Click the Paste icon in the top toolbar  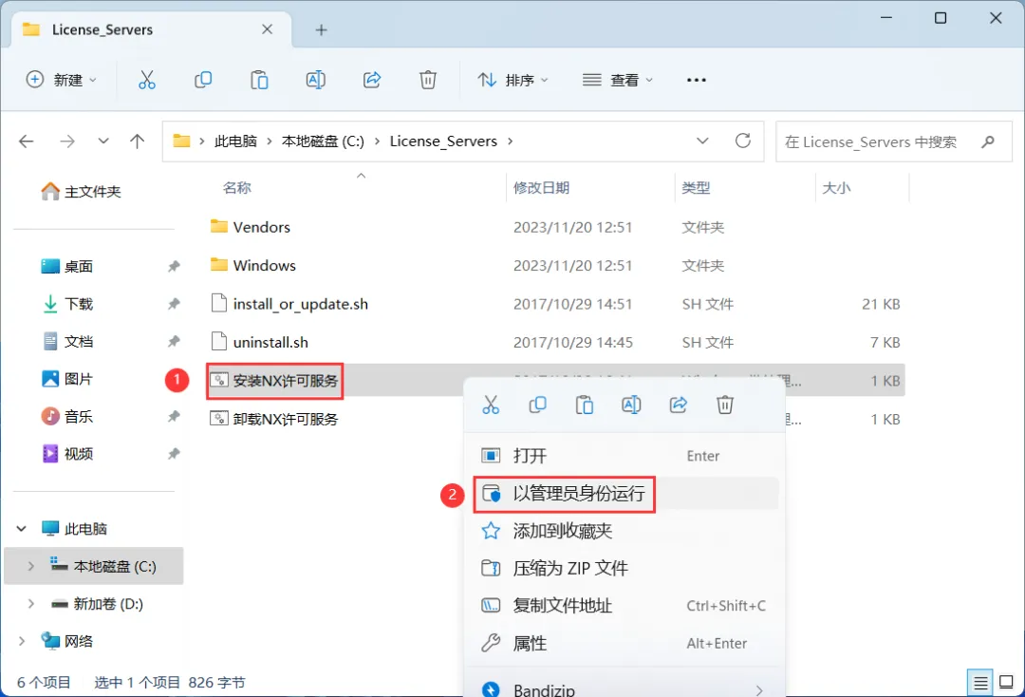[259, 80]
